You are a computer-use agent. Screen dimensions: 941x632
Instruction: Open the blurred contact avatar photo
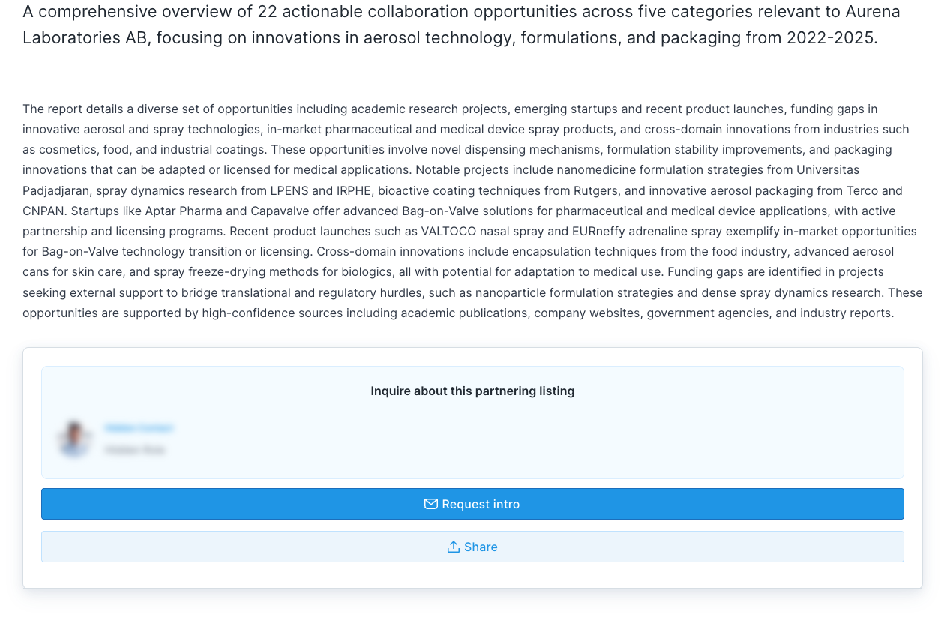pos(74,438)
